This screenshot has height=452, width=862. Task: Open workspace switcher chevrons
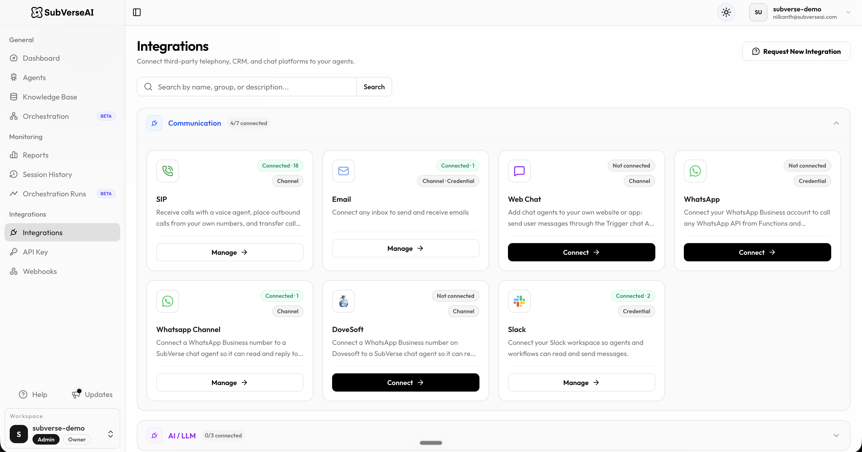(110, 434)
